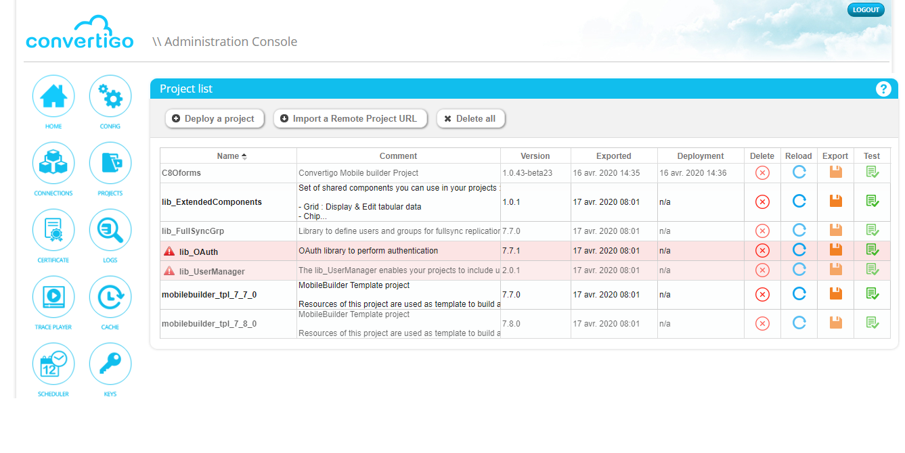Viewport: 905px width, 453px height.
Task: Click the lib_OAuth warning triangle icon
Action: (x=169, y=251)
